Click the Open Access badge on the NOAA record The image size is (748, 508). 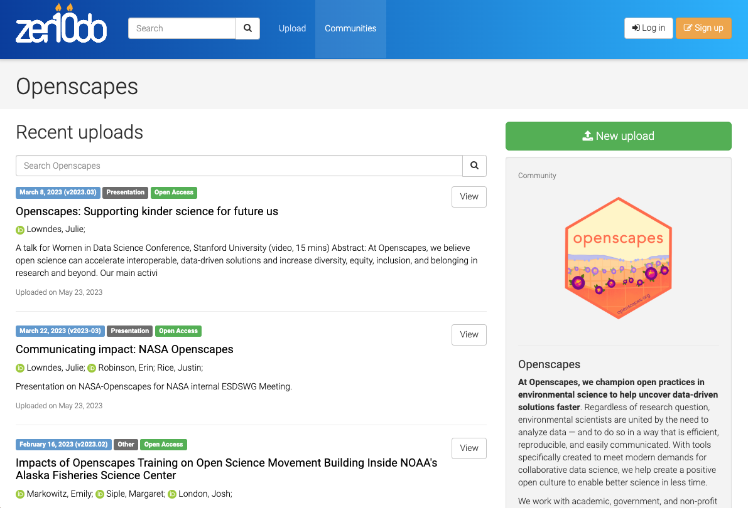(x=163, y=444)
